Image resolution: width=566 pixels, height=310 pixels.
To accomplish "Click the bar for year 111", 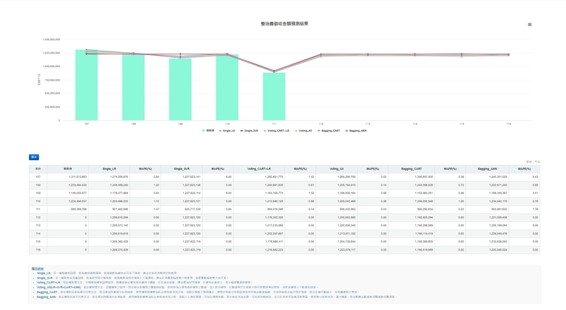I will [x=274, y=96].
